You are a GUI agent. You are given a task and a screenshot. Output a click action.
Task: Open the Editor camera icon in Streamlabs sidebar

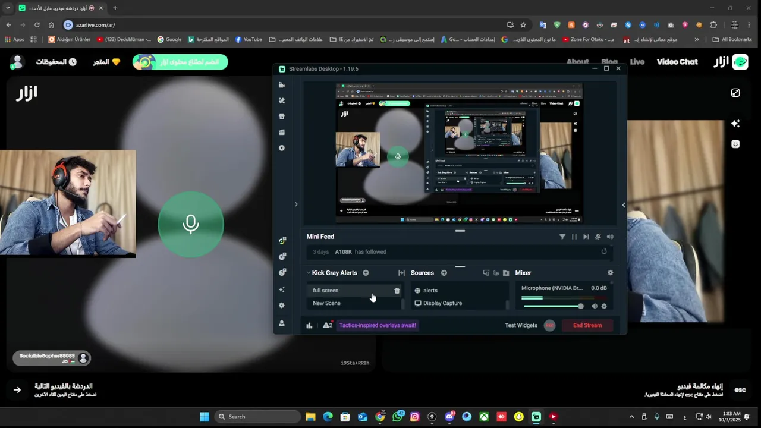pyautogui.click(x=282, y=85)
